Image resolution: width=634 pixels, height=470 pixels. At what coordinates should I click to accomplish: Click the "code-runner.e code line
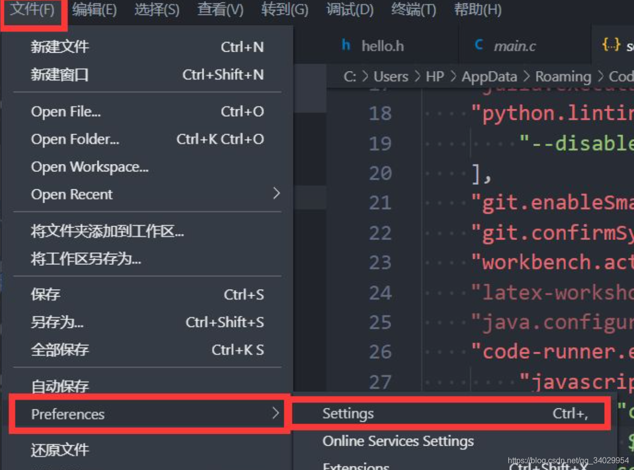point(552,352)
